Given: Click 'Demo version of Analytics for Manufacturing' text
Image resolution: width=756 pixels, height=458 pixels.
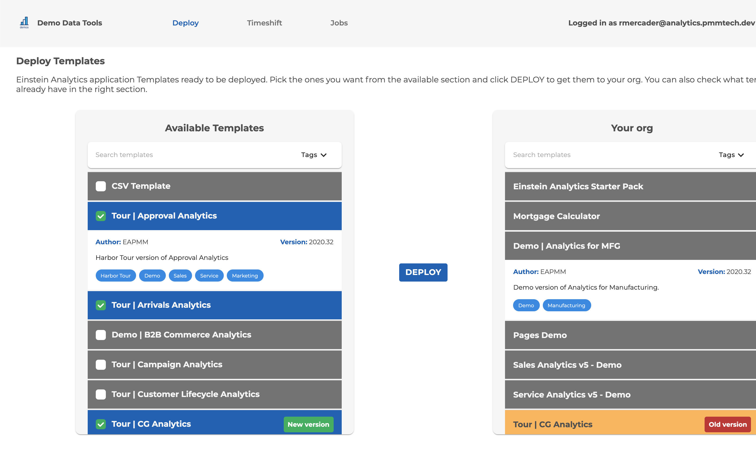Looking at the screenshot, I should point(586,287).
